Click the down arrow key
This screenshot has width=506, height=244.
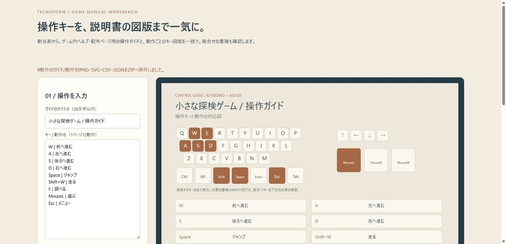tap(369, 136)
